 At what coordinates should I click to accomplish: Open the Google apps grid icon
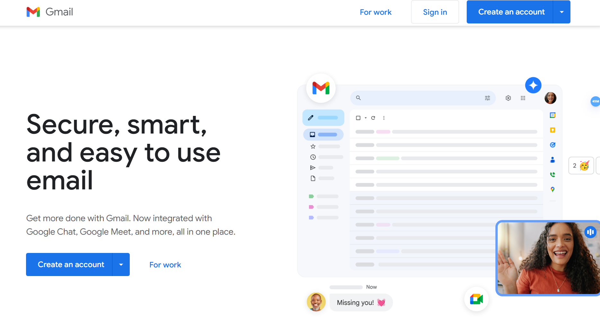pyautogui.click(x=523, y=98)
